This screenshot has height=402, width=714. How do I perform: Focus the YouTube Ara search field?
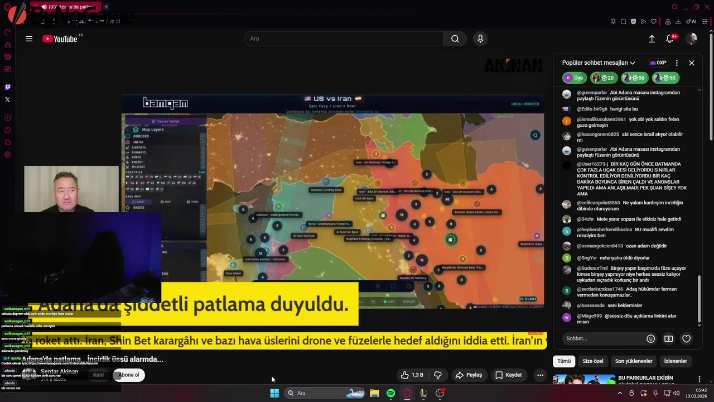[344, 39]
